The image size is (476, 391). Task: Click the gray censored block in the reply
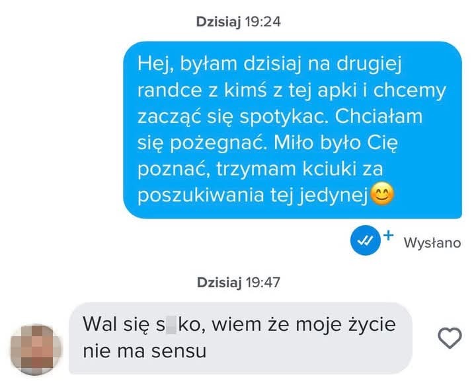pos(171,324)
